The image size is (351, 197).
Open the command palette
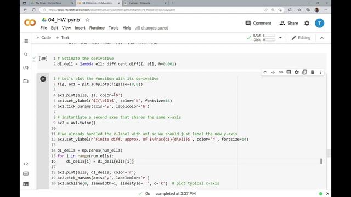tap(26, 173)
